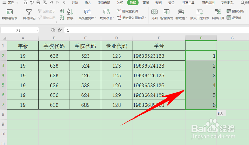Open the 记录单 record form
This screenshot has height=145, width=249.
pos(234,18)
